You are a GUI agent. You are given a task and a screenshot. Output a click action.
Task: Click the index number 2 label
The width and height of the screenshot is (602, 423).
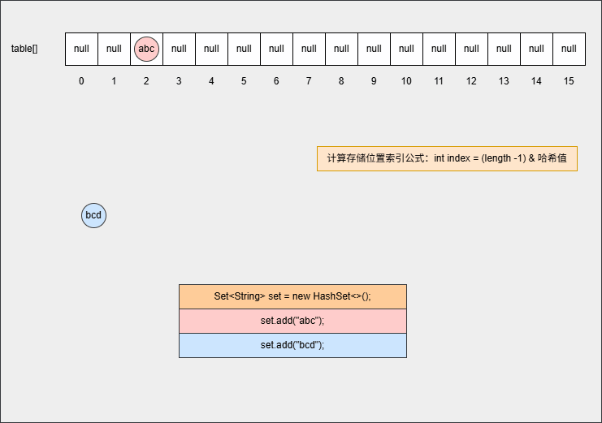pos(146,81)
